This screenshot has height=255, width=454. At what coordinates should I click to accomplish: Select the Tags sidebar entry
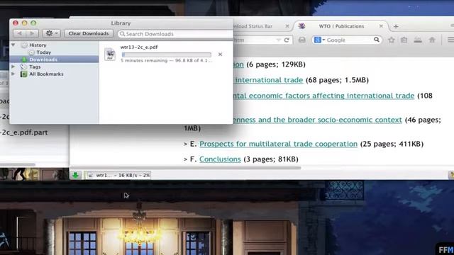[35, 67]
